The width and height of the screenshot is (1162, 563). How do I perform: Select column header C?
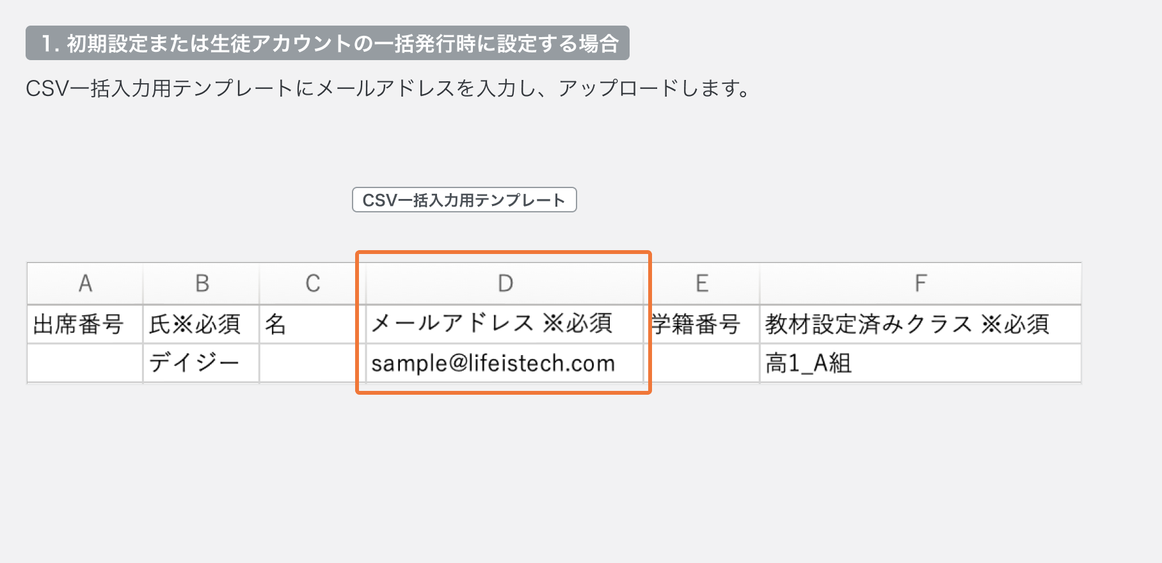312,283
